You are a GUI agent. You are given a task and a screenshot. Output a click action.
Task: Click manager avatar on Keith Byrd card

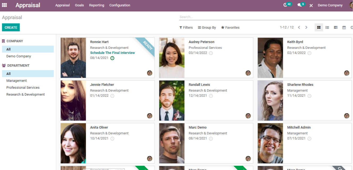[347, 73]
